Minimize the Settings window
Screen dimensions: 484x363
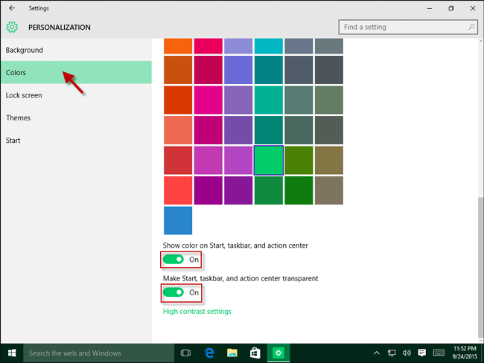(430, 8)
